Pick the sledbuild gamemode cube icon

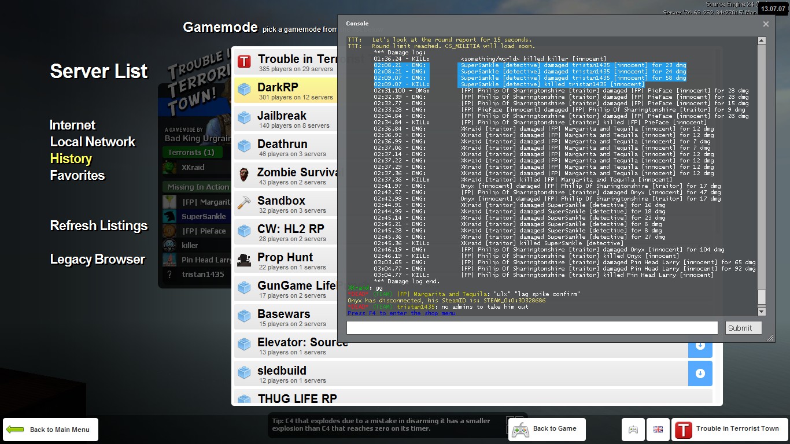coord(244,373)
